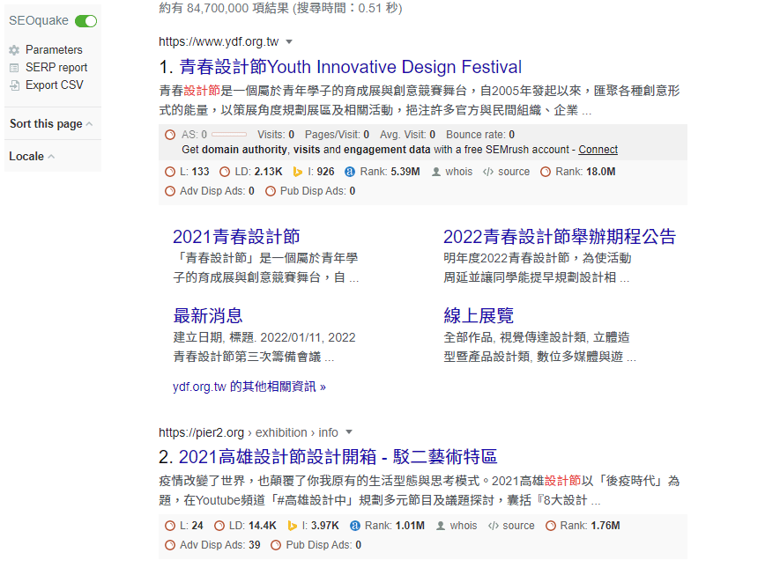Click L: 133 SEMrush links icon
765x575 pixels.
click(170, 172)
